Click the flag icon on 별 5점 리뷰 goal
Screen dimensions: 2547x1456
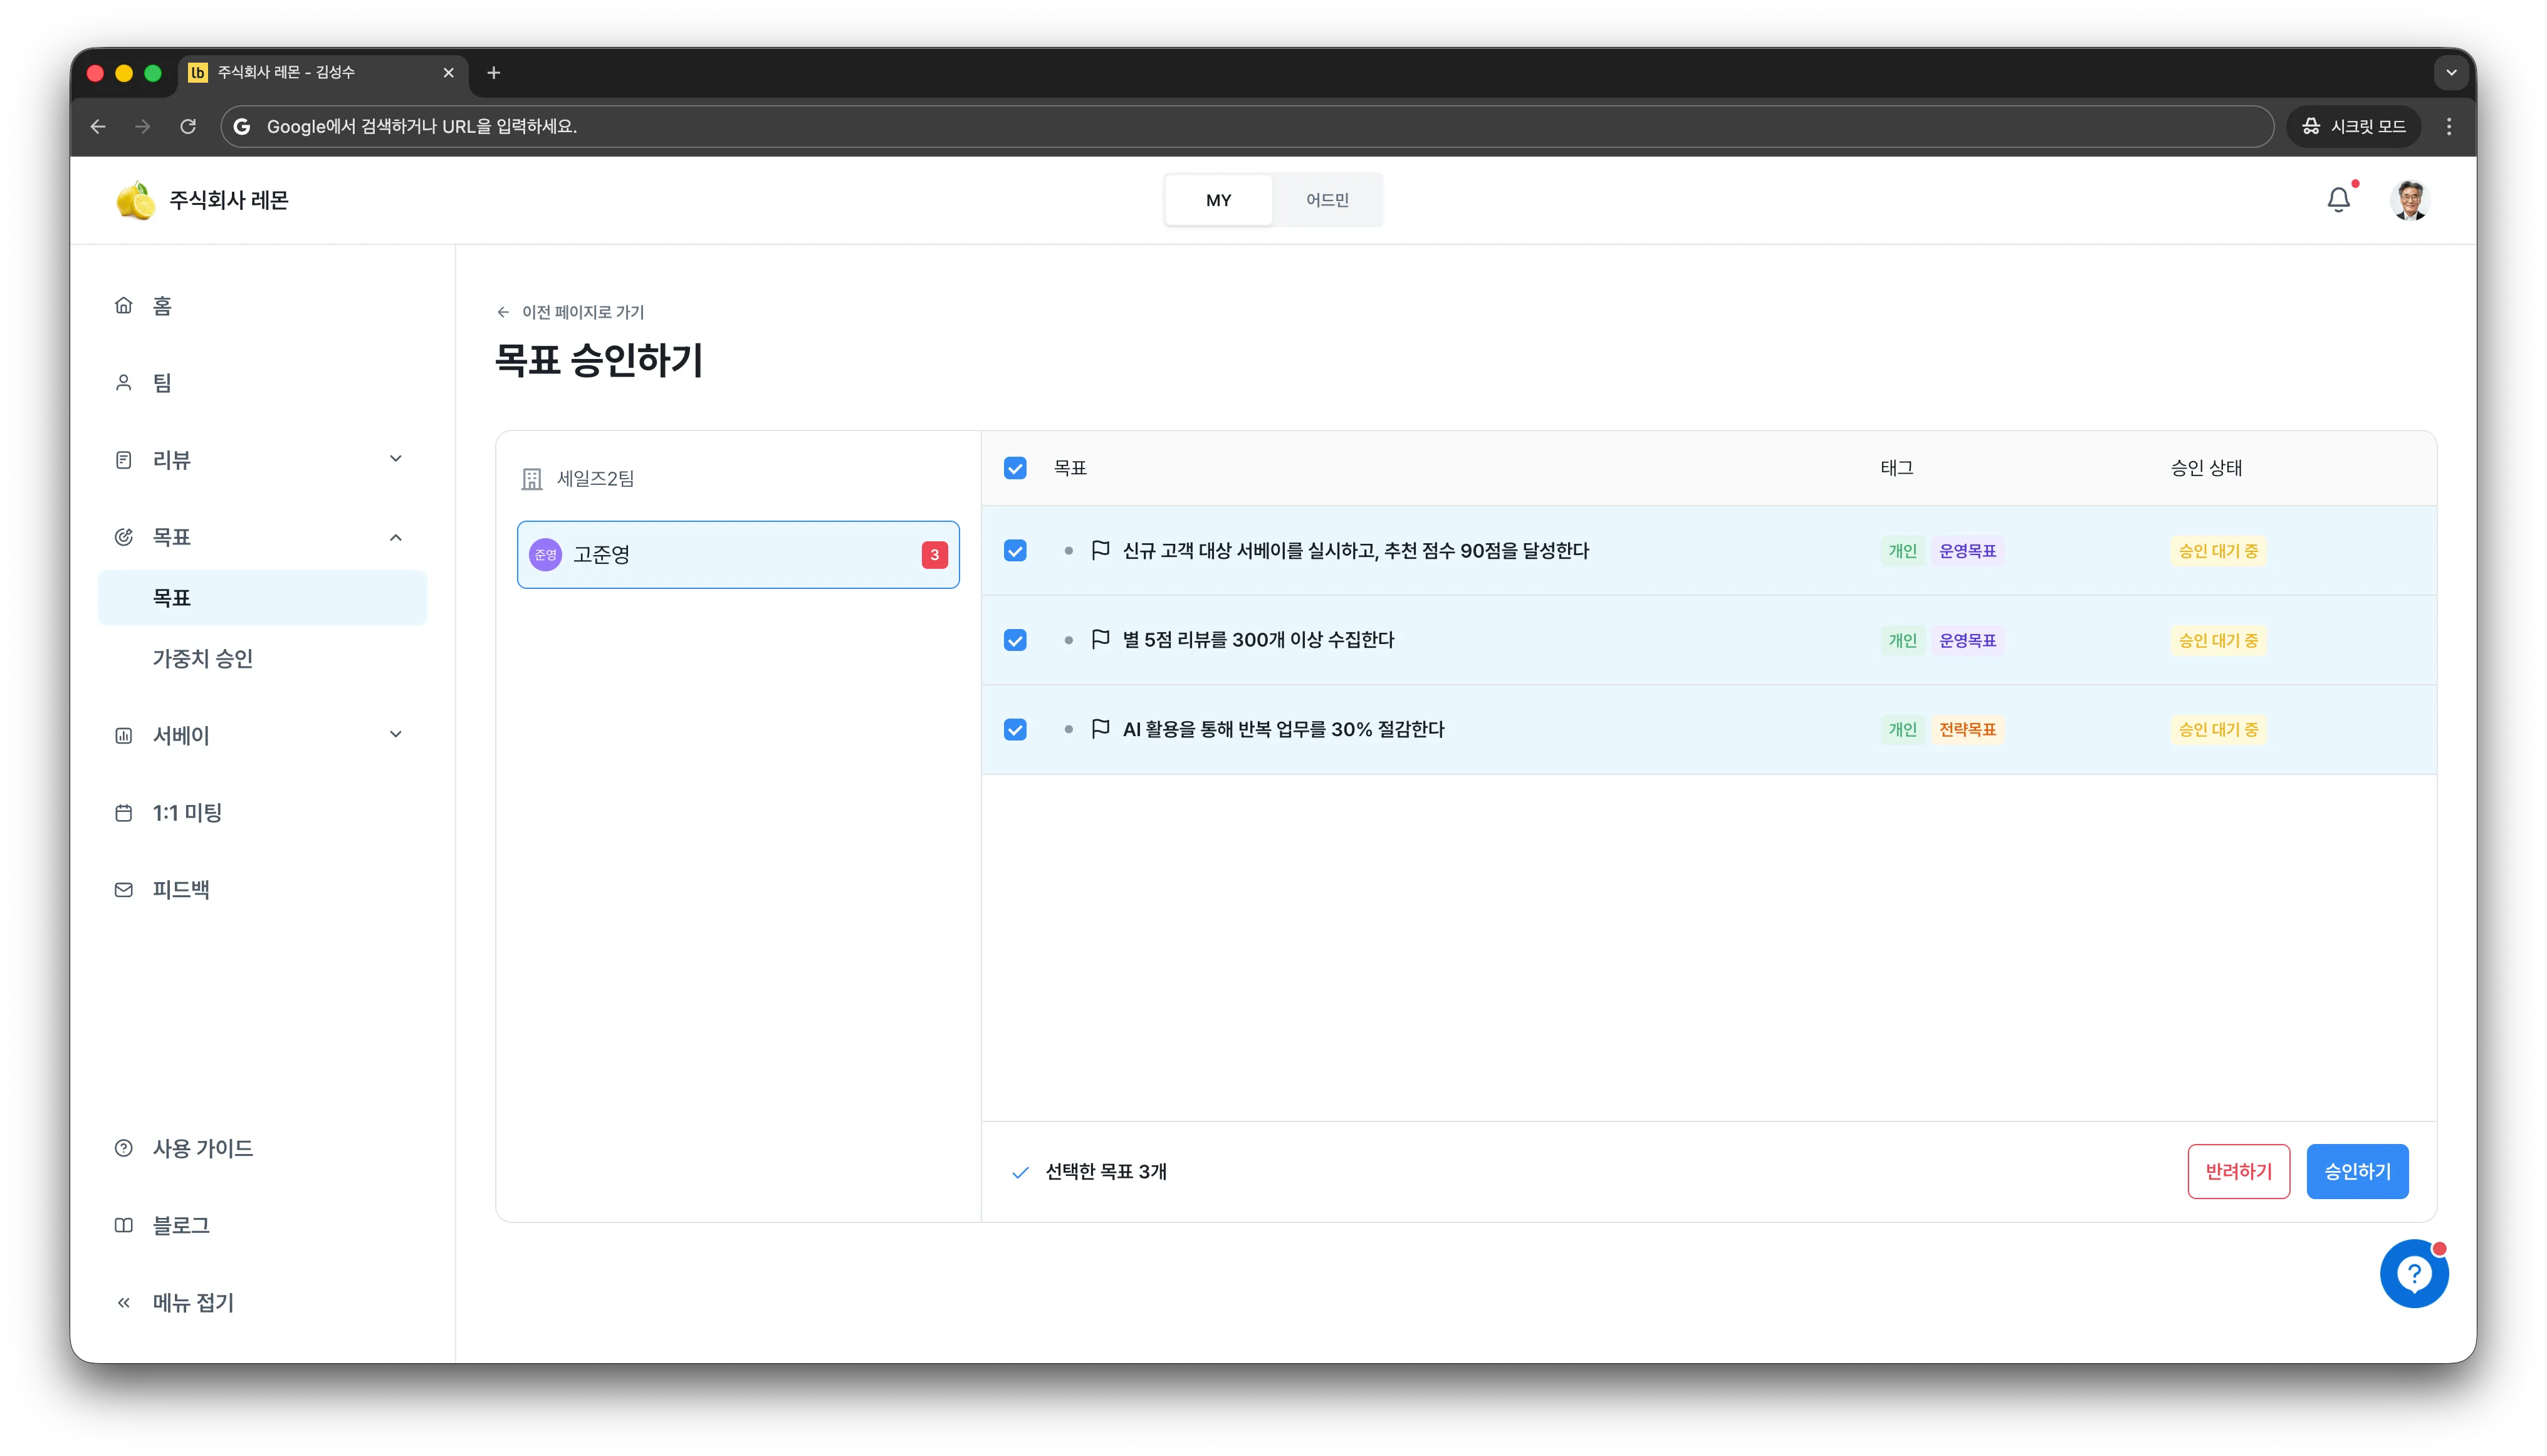pos(1101,639)
